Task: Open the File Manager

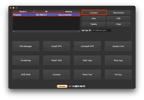Action: pos(26,46)
